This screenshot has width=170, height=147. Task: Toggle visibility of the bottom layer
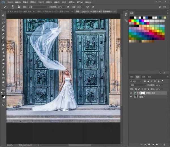(x=131, y=97)
